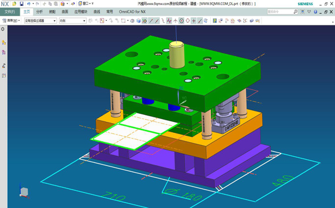335x208 pixels.
Task: Click the blue shaded cube render icon
Action: [x=139, y=21]
